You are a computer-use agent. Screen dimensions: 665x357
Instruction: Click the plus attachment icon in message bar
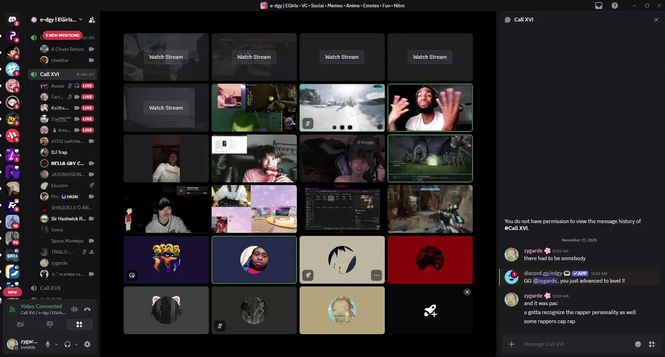click(512, 344)
